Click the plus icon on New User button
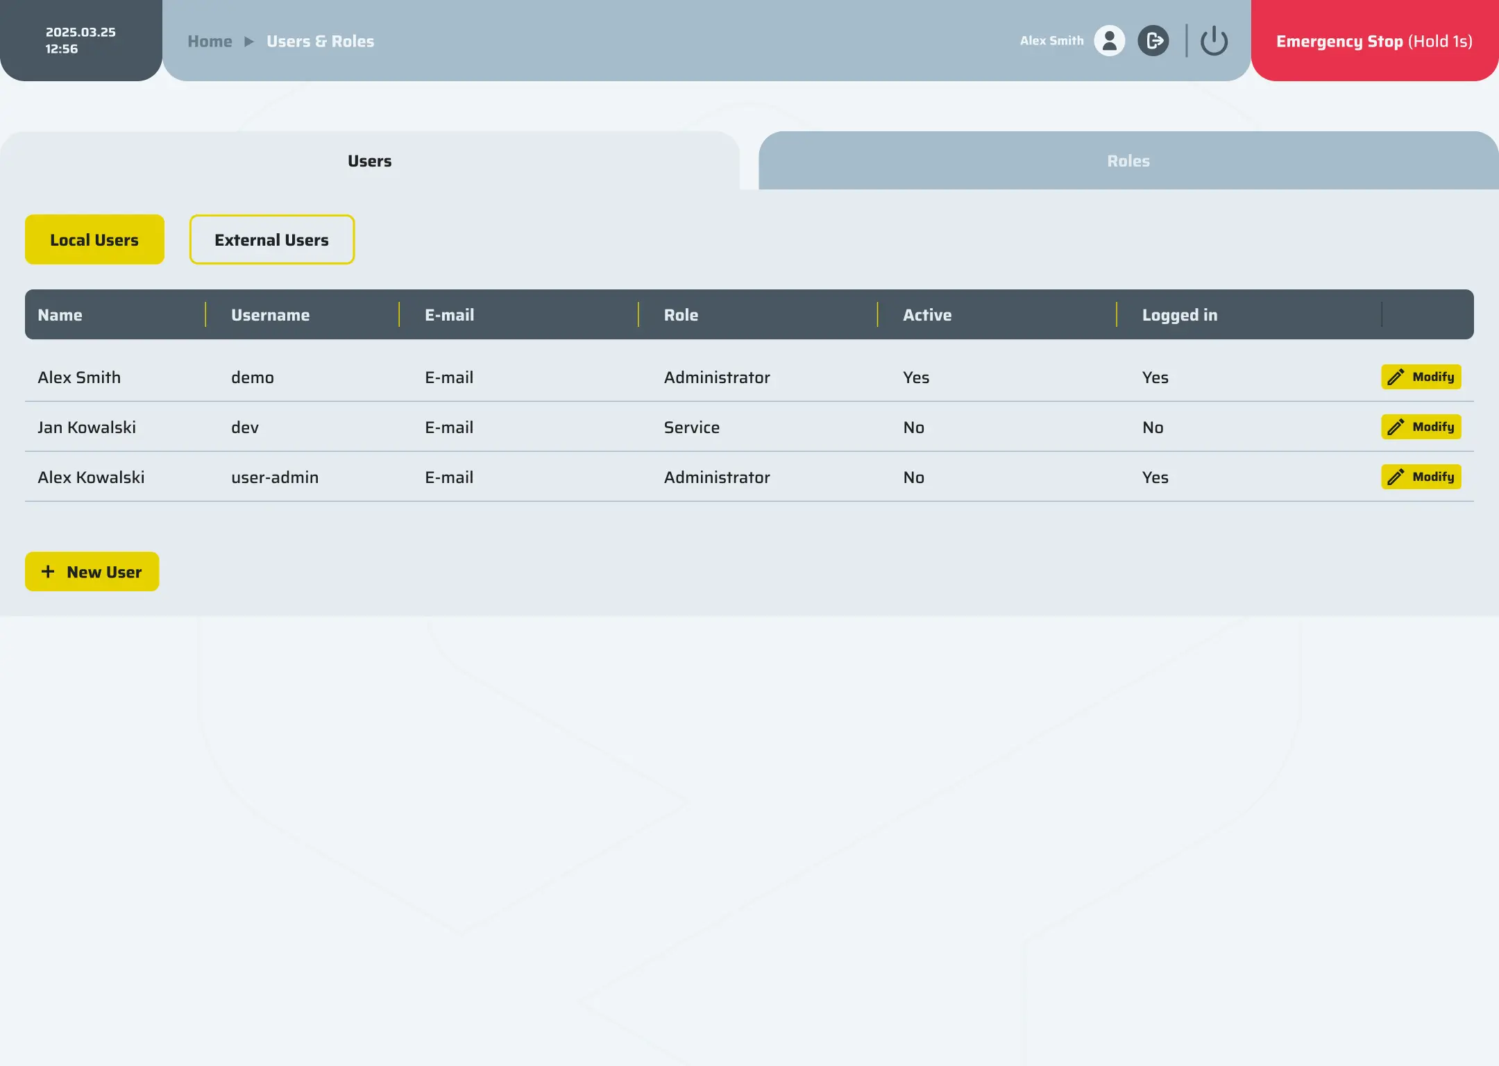The height and width of the screenshot is (1066, 1499). pos(48,571)
